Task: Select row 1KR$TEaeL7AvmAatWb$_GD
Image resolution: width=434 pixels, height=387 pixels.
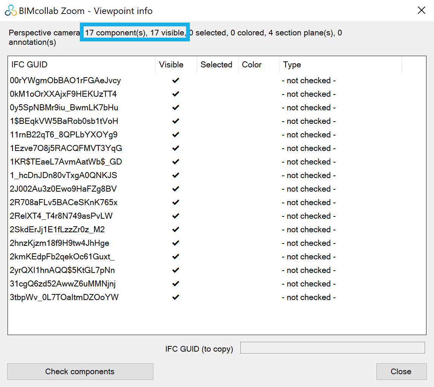Action: pos(217,162)
